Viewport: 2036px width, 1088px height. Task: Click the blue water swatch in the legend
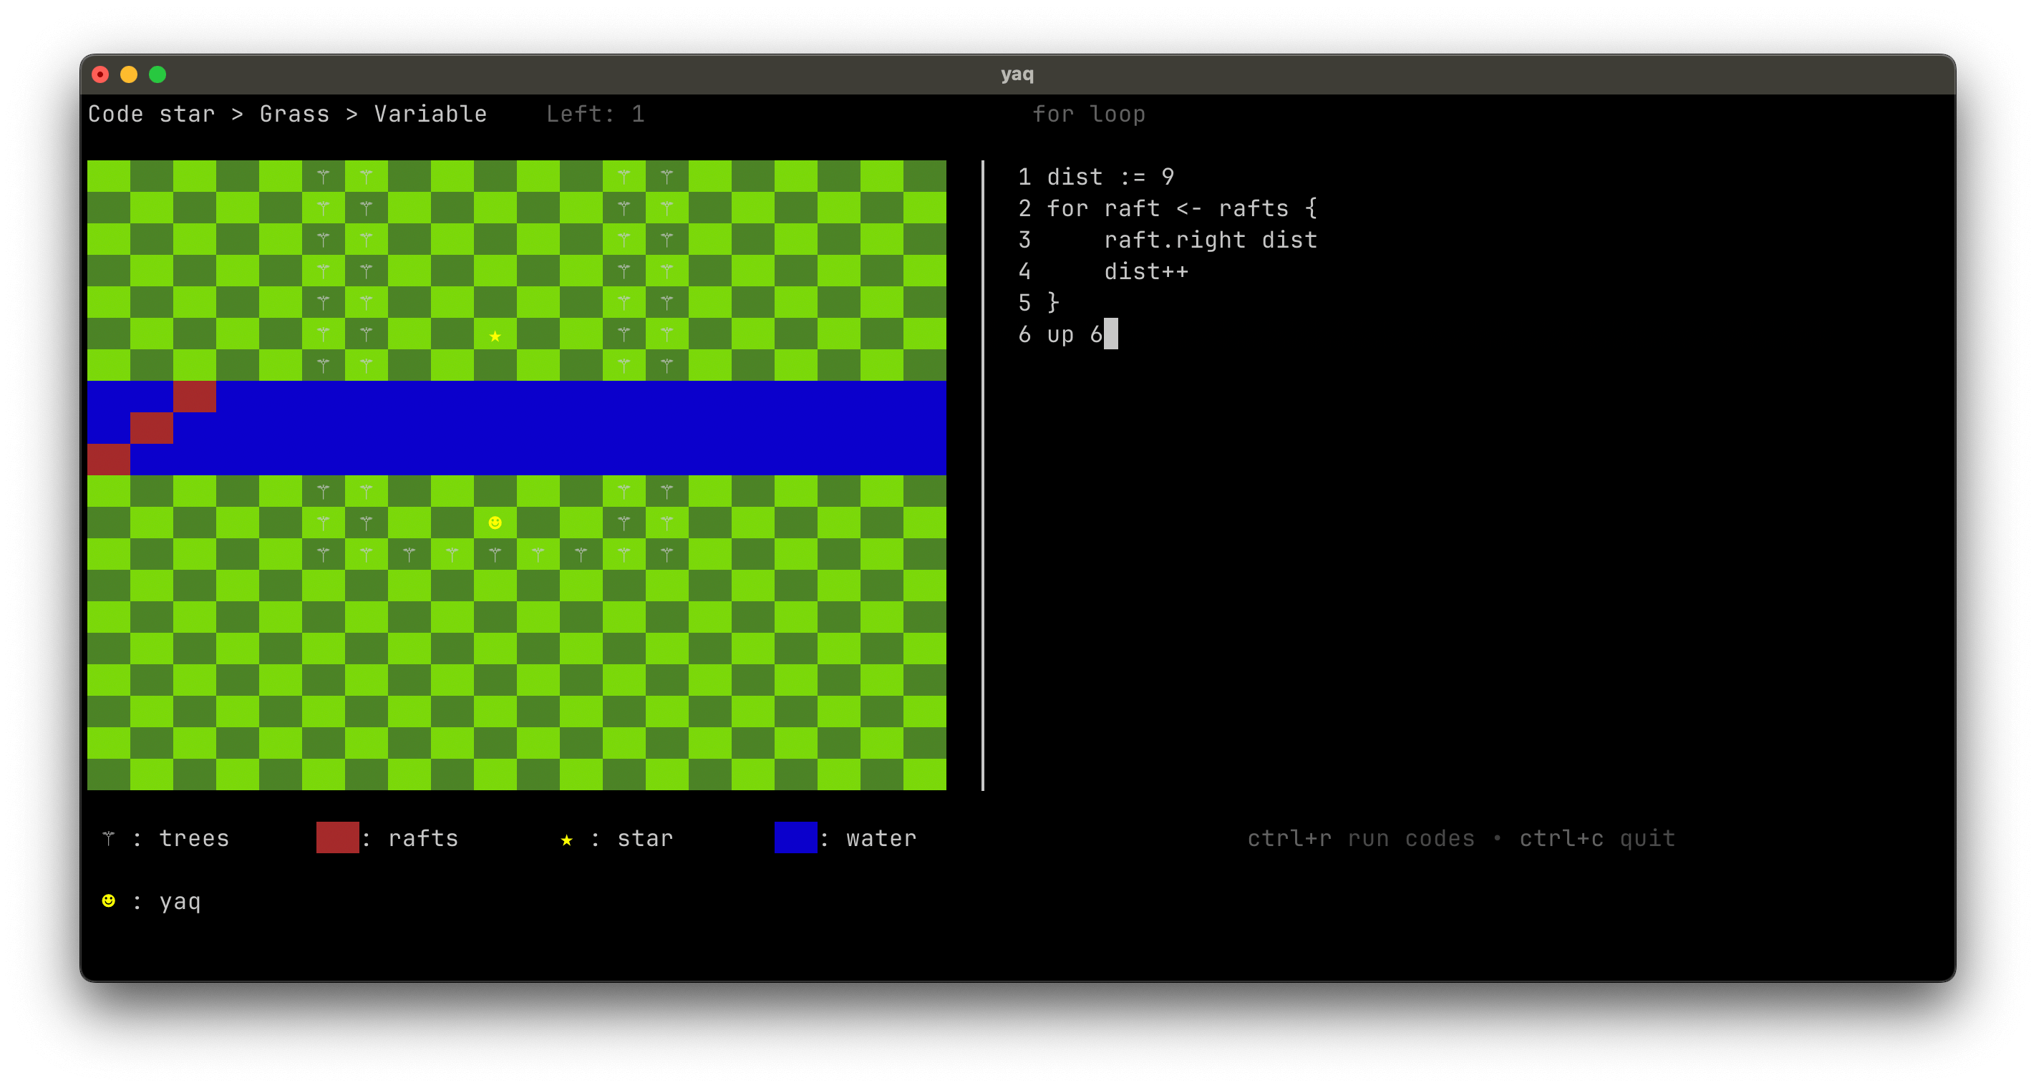coord(795,837)
